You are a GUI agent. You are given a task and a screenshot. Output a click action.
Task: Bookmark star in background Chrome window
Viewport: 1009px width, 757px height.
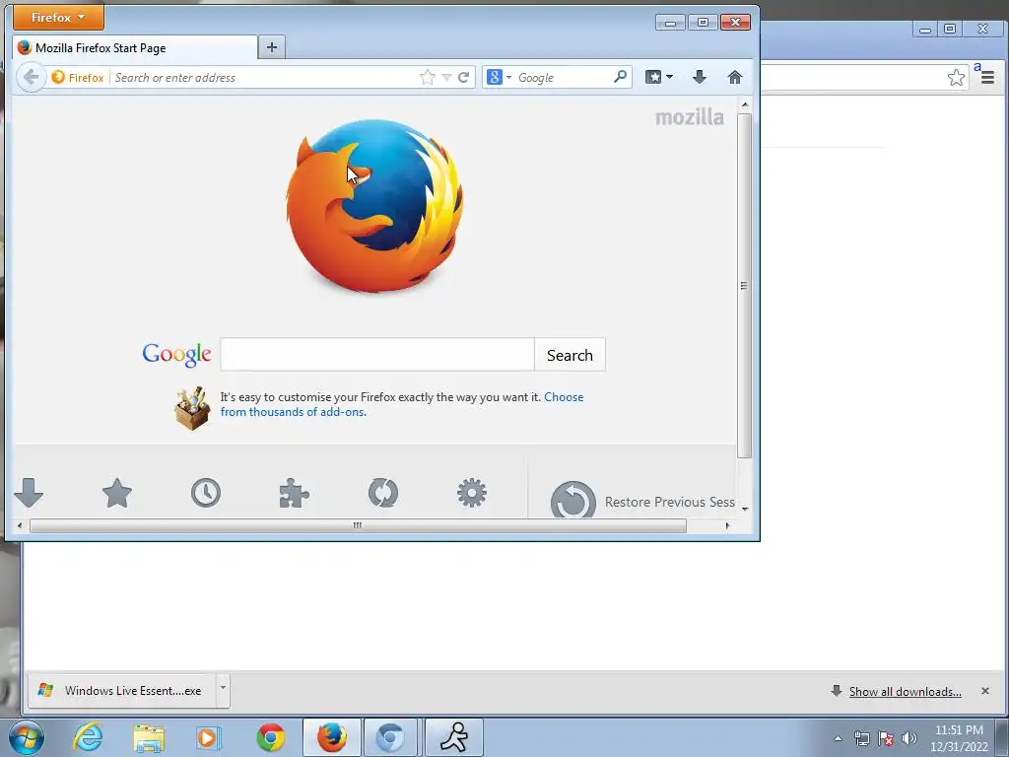(x=956, y=78)
